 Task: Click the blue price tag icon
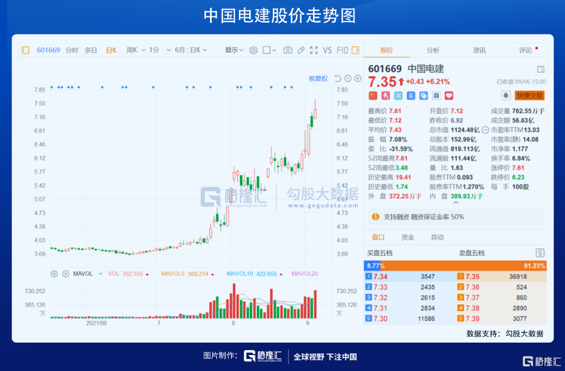pyautogui.click(x=423, y=95)
